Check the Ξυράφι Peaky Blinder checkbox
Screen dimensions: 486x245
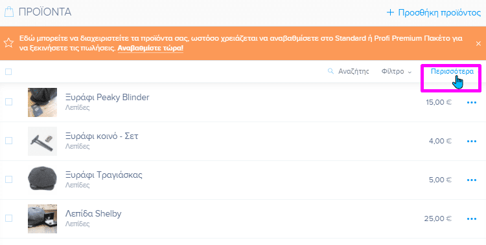click(x=8, y=101)
